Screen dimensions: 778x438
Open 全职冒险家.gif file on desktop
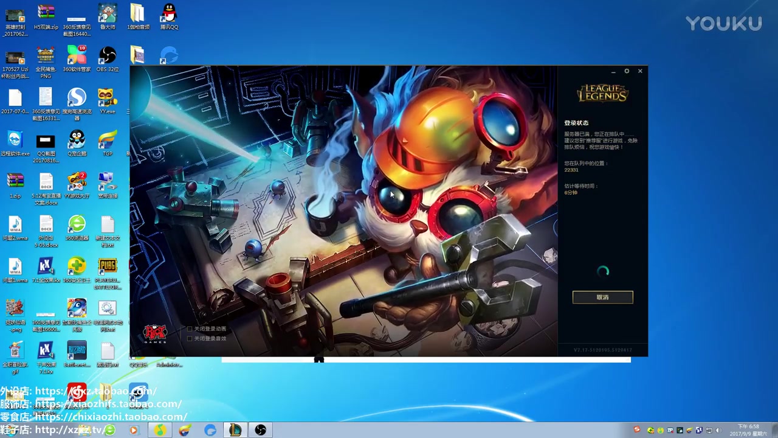15,357
